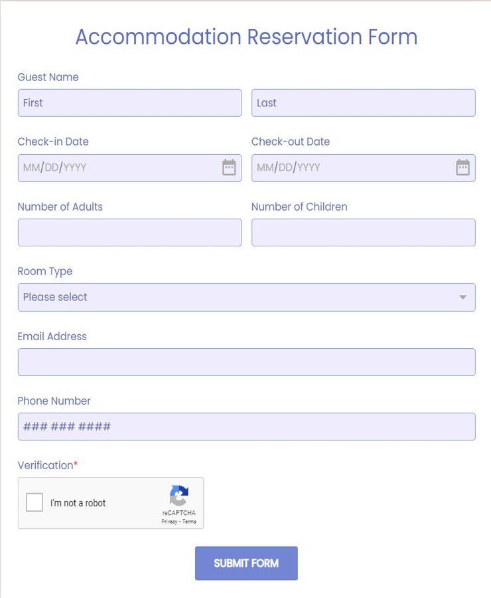Viewport: 491px width, 598px height.
Task: Open the Check-in Date calendar icon
Action: [x=229, y=167]
